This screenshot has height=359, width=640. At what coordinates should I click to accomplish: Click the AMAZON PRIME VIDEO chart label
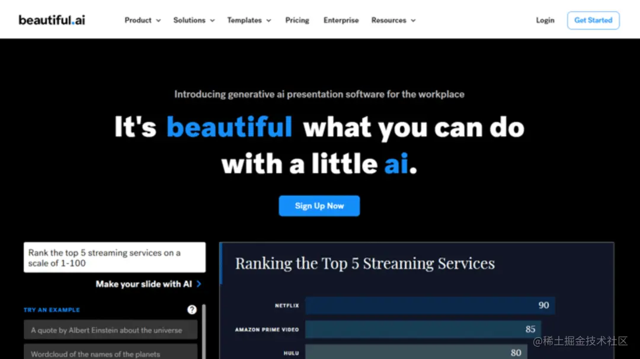click(267, 329)
